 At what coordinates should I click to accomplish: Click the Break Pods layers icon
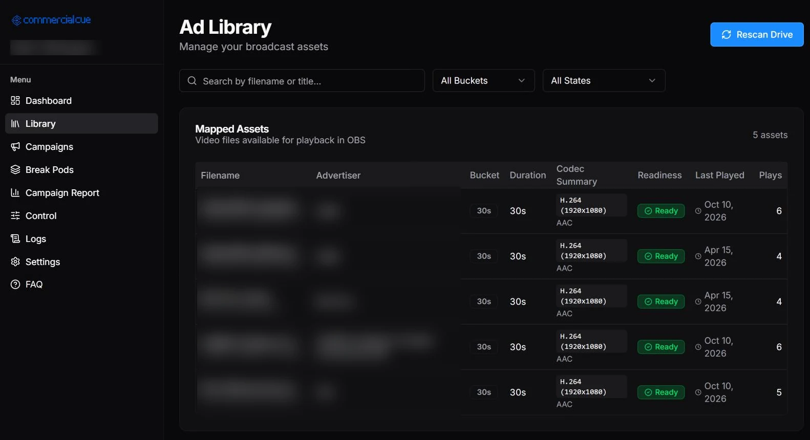tap(15, 170)
